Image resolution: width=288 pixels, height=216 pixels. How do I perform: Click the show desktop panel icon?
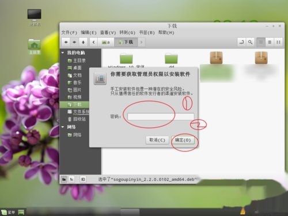pyautogui.click(x=21, y=212)
